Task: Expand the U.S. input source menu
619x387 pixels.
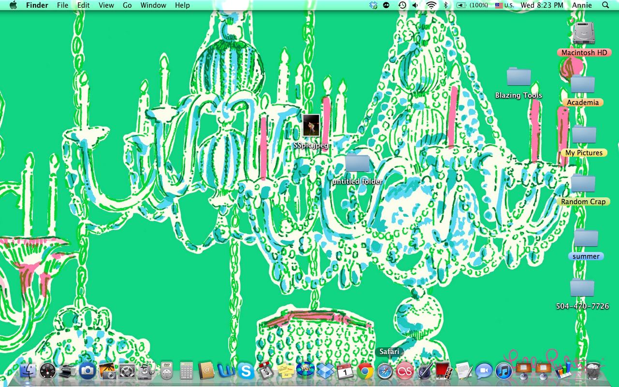Action: (x=504, y=5)
